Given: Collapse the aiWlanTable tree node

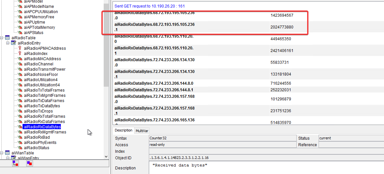Looking at the screenshot, I should coord(2,153).
